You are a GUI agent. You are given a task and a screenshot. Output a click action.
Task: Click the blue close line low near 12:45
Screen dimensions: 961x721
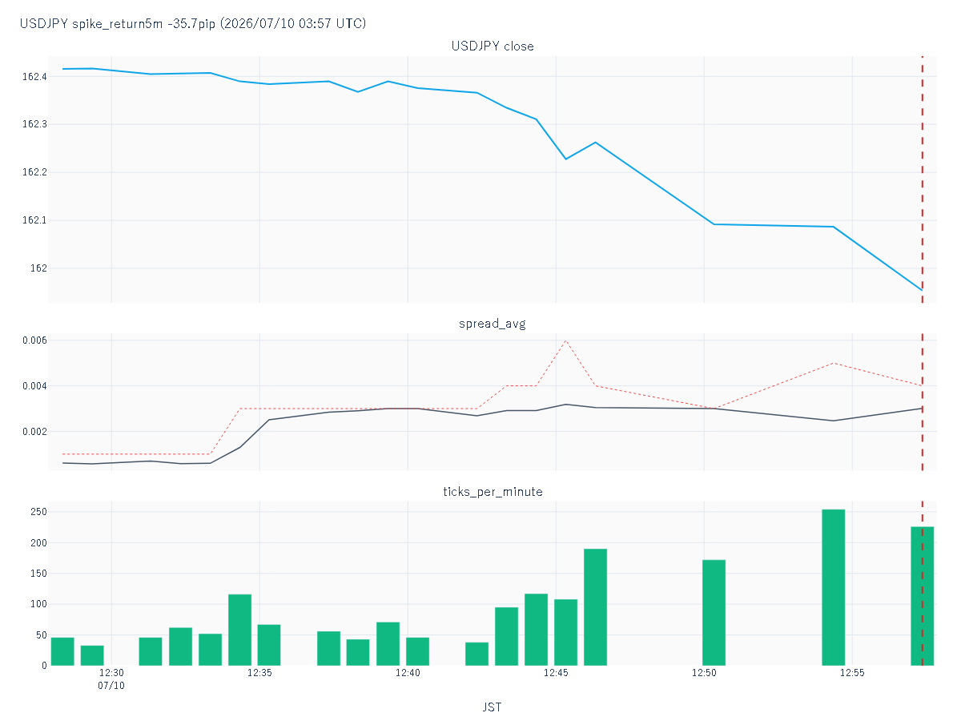tap(566, 159)
